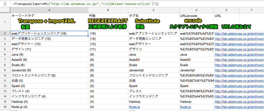Screen dimensions: 264x111
Task: Click header cell '件数'
Action: 108,22
